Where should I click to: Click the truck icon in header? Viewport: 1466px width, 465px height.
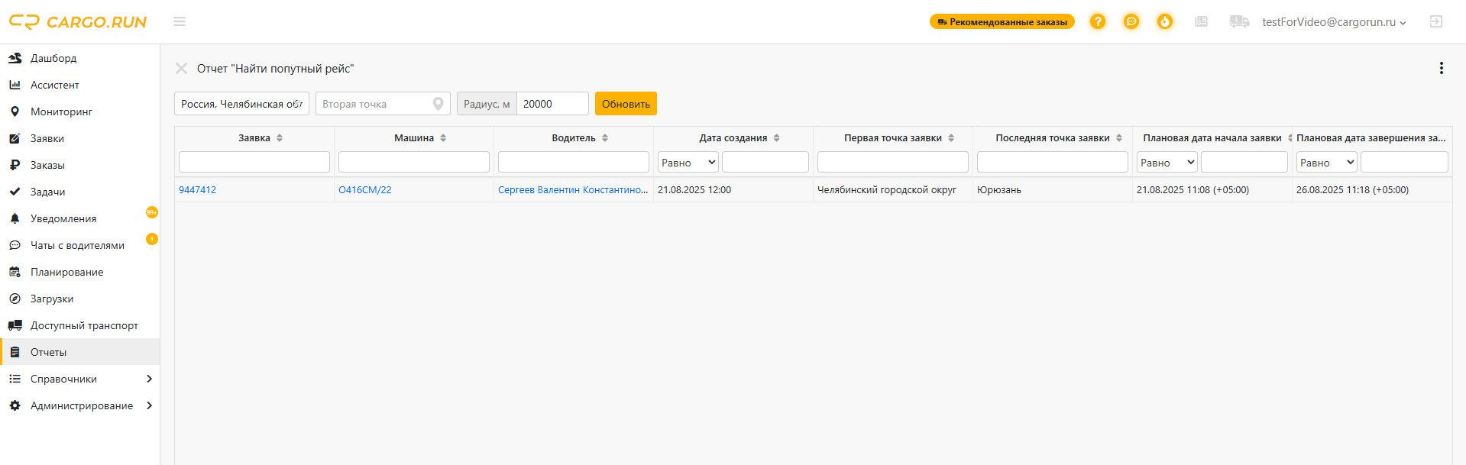pyautogui.click(x=1238, y=21)
